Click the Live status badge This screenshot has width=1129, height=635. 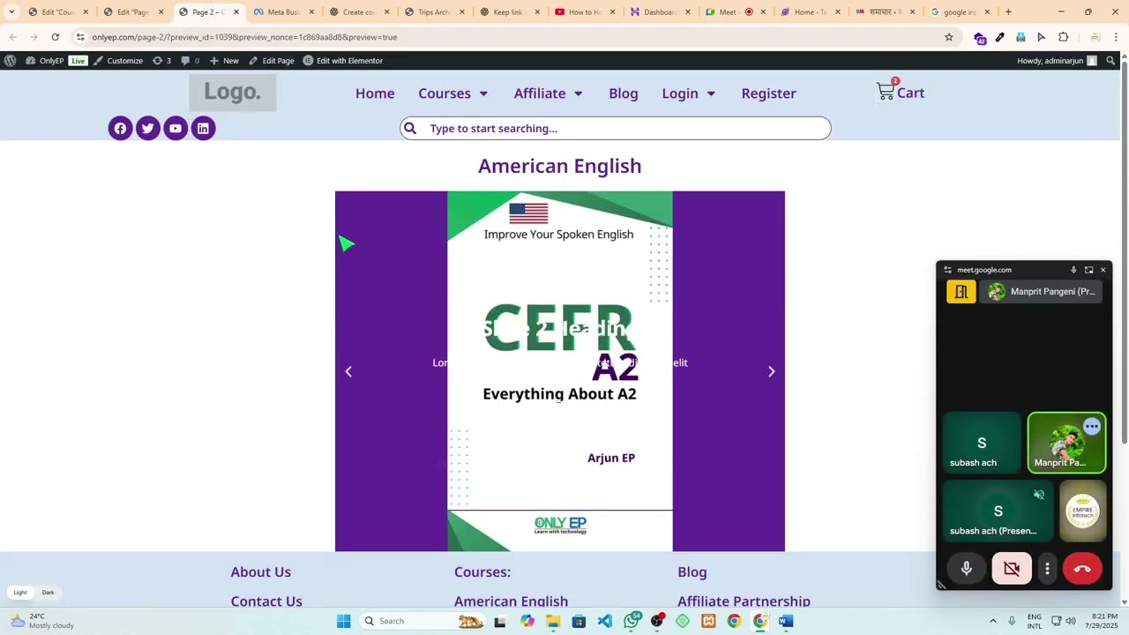(79, 61)
